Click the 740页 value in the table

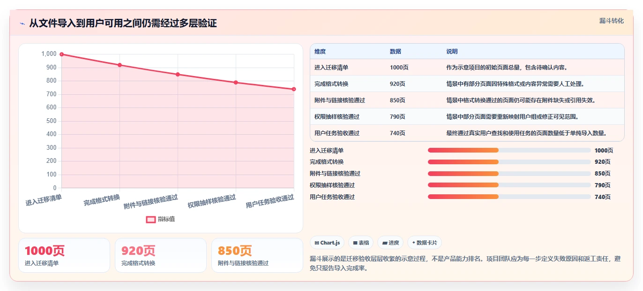(x=397, y=133)
